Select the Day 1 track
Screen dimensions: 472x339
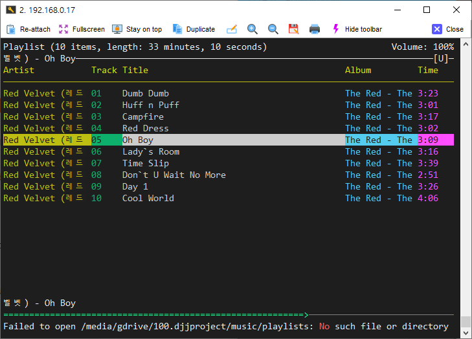(229, 187)
